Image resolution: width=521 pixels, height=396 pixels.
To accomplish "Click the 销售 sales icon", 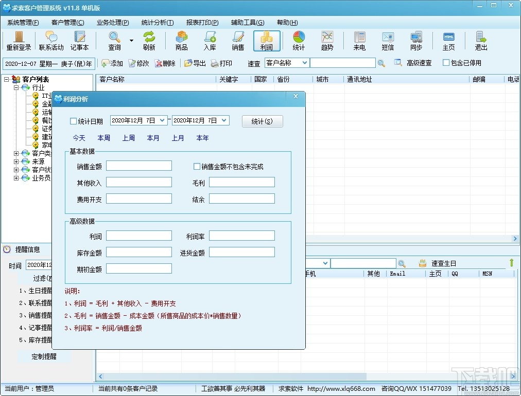I will click(x=238, y=41).
